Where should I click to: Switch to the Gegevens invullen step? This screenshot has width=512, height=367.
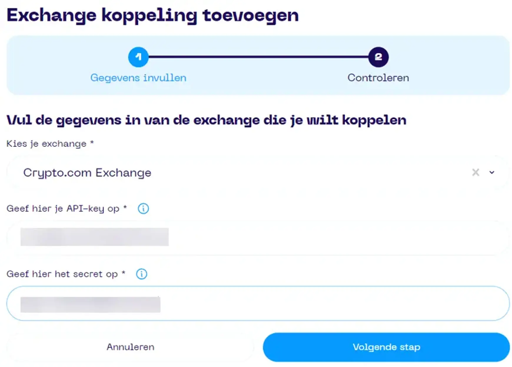tap(138, 78)
